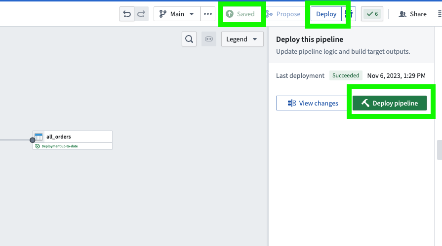Open the search magnifier on canvas
Image resolution: width=442 pixels, height=246 pixels.
pos(189,39)
